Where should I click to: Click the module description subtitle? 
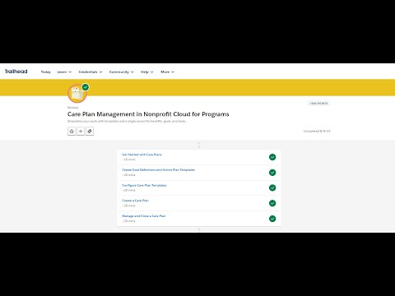127,121
